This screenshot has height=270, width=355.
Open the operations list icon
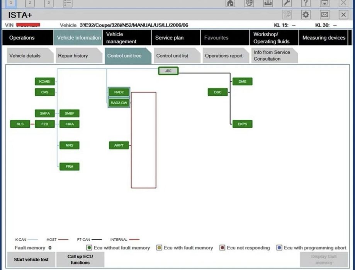click(x=68, y=3)
